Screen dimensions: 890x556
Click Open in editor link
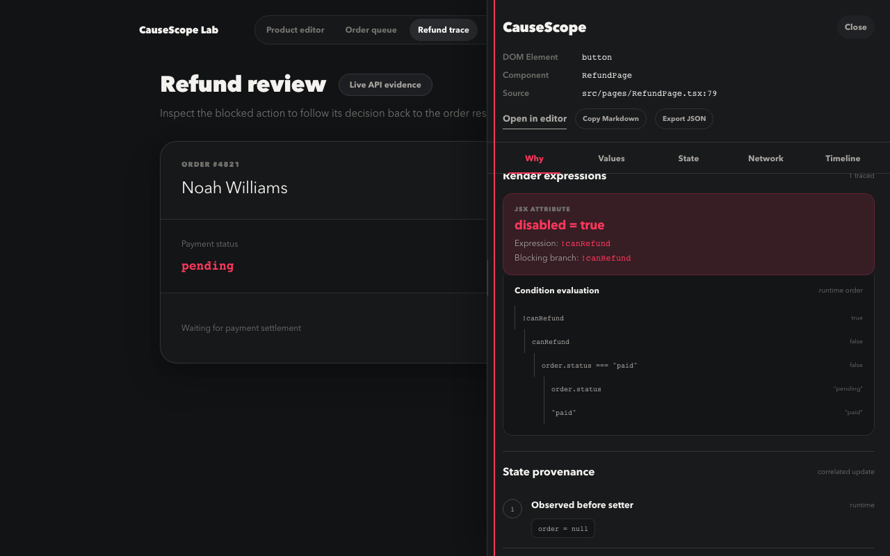pyautogui.click(x=535, y=119)
